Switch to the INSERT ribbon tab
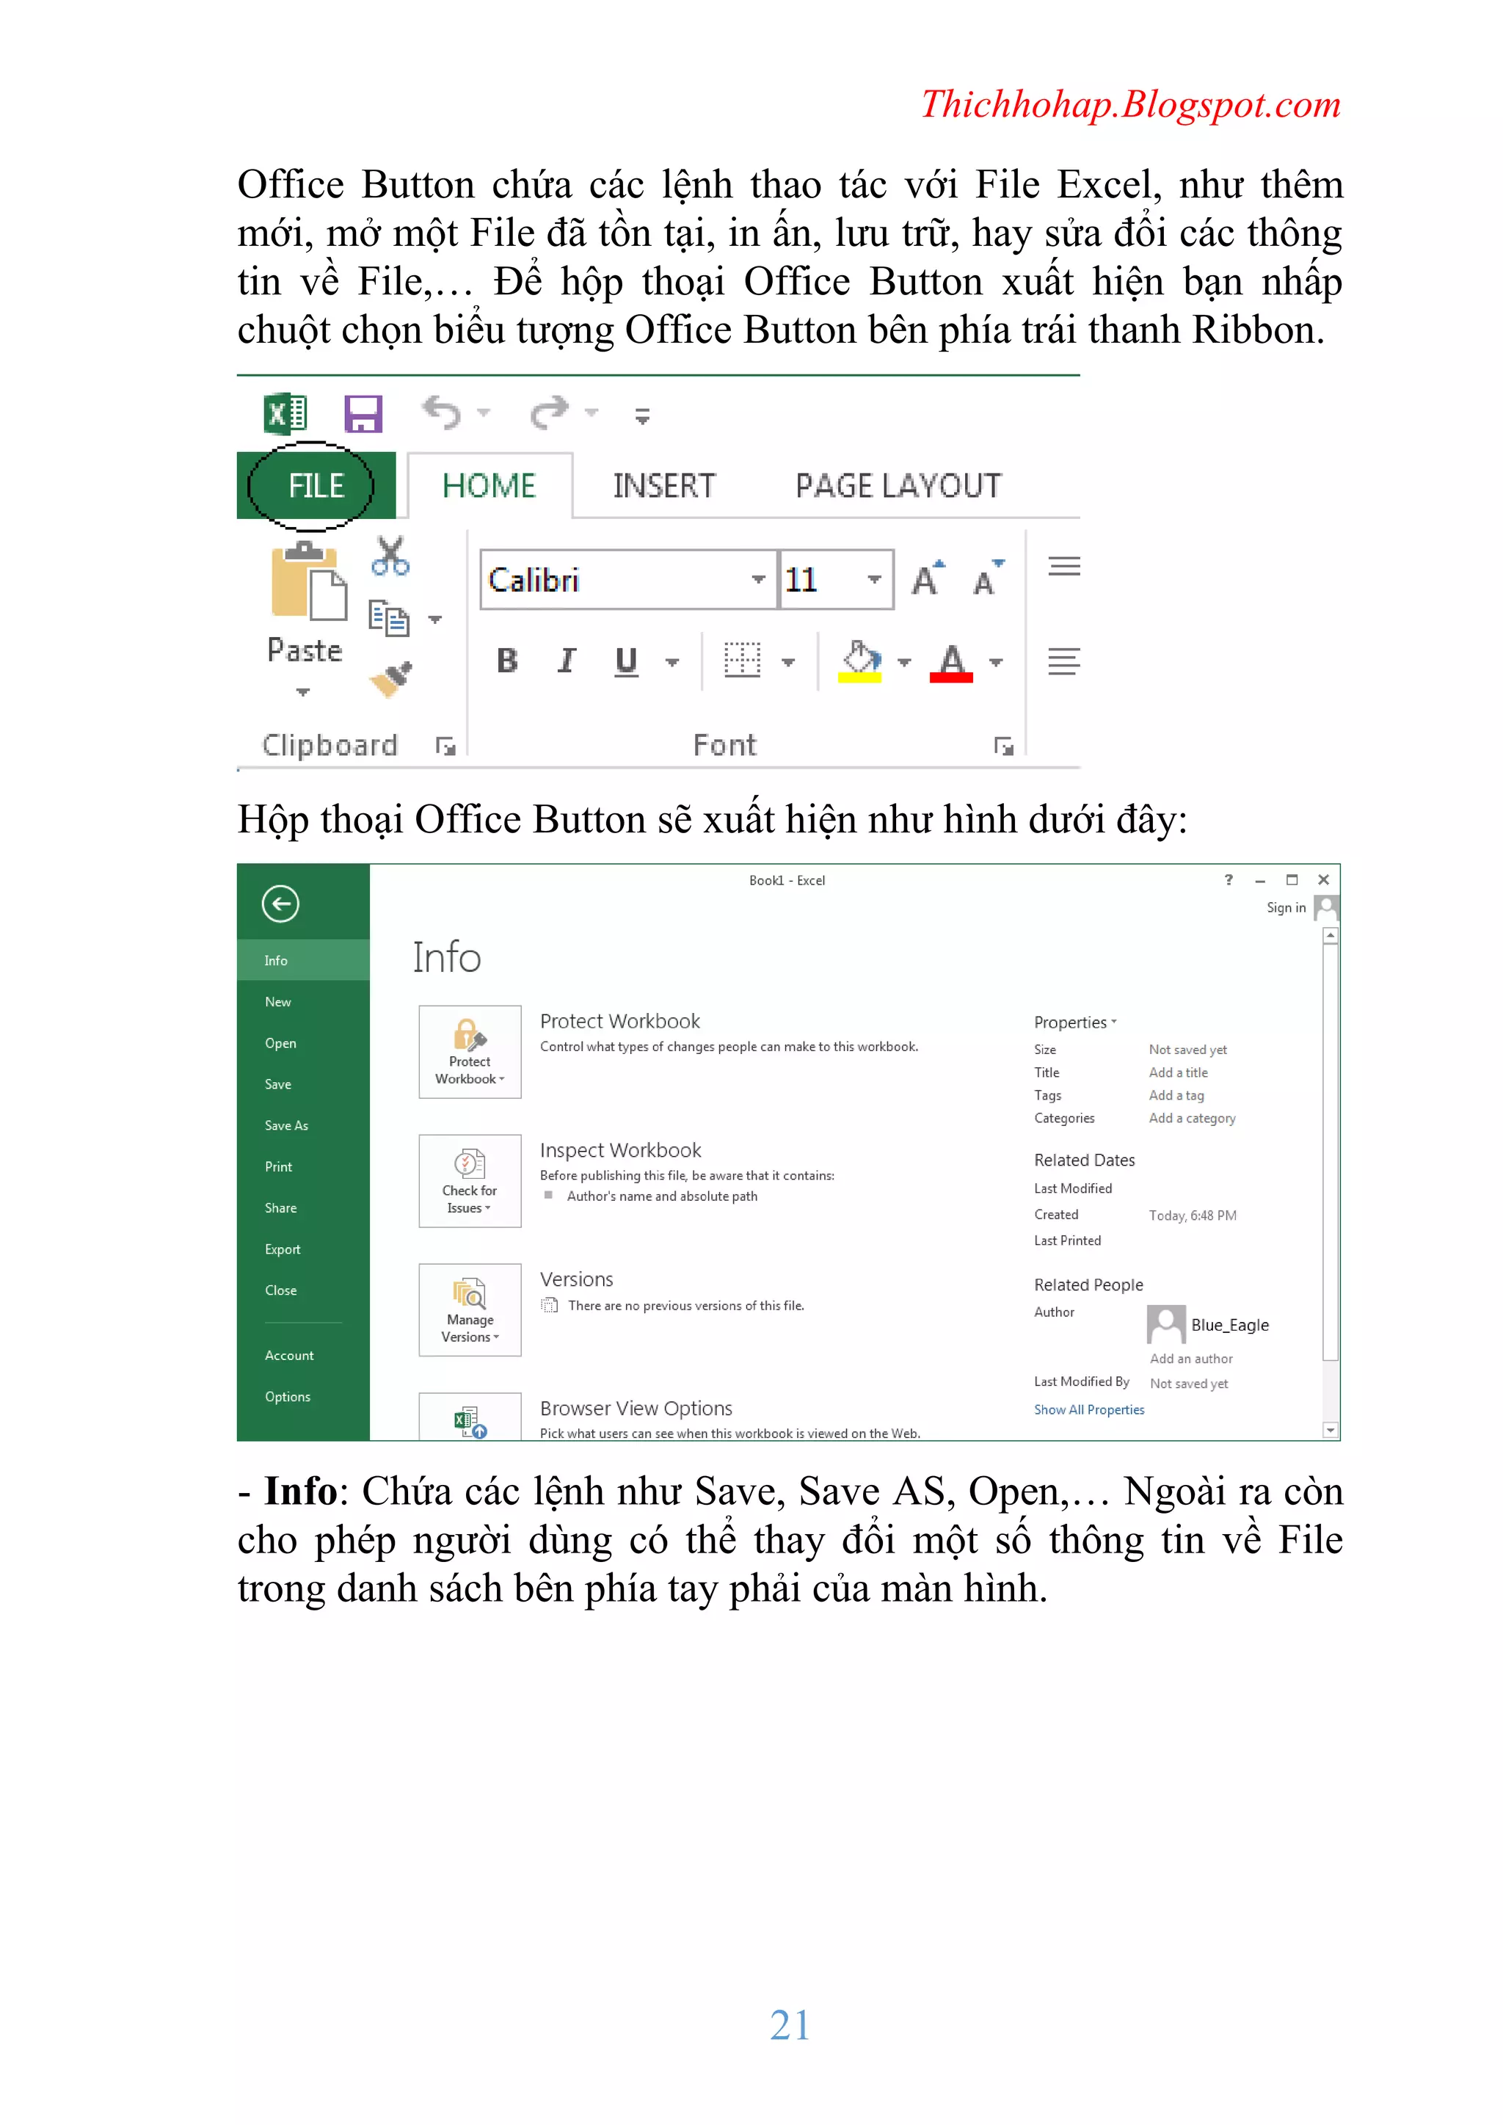Screen dimensions: 1503x2125 (x=663, y=486)
